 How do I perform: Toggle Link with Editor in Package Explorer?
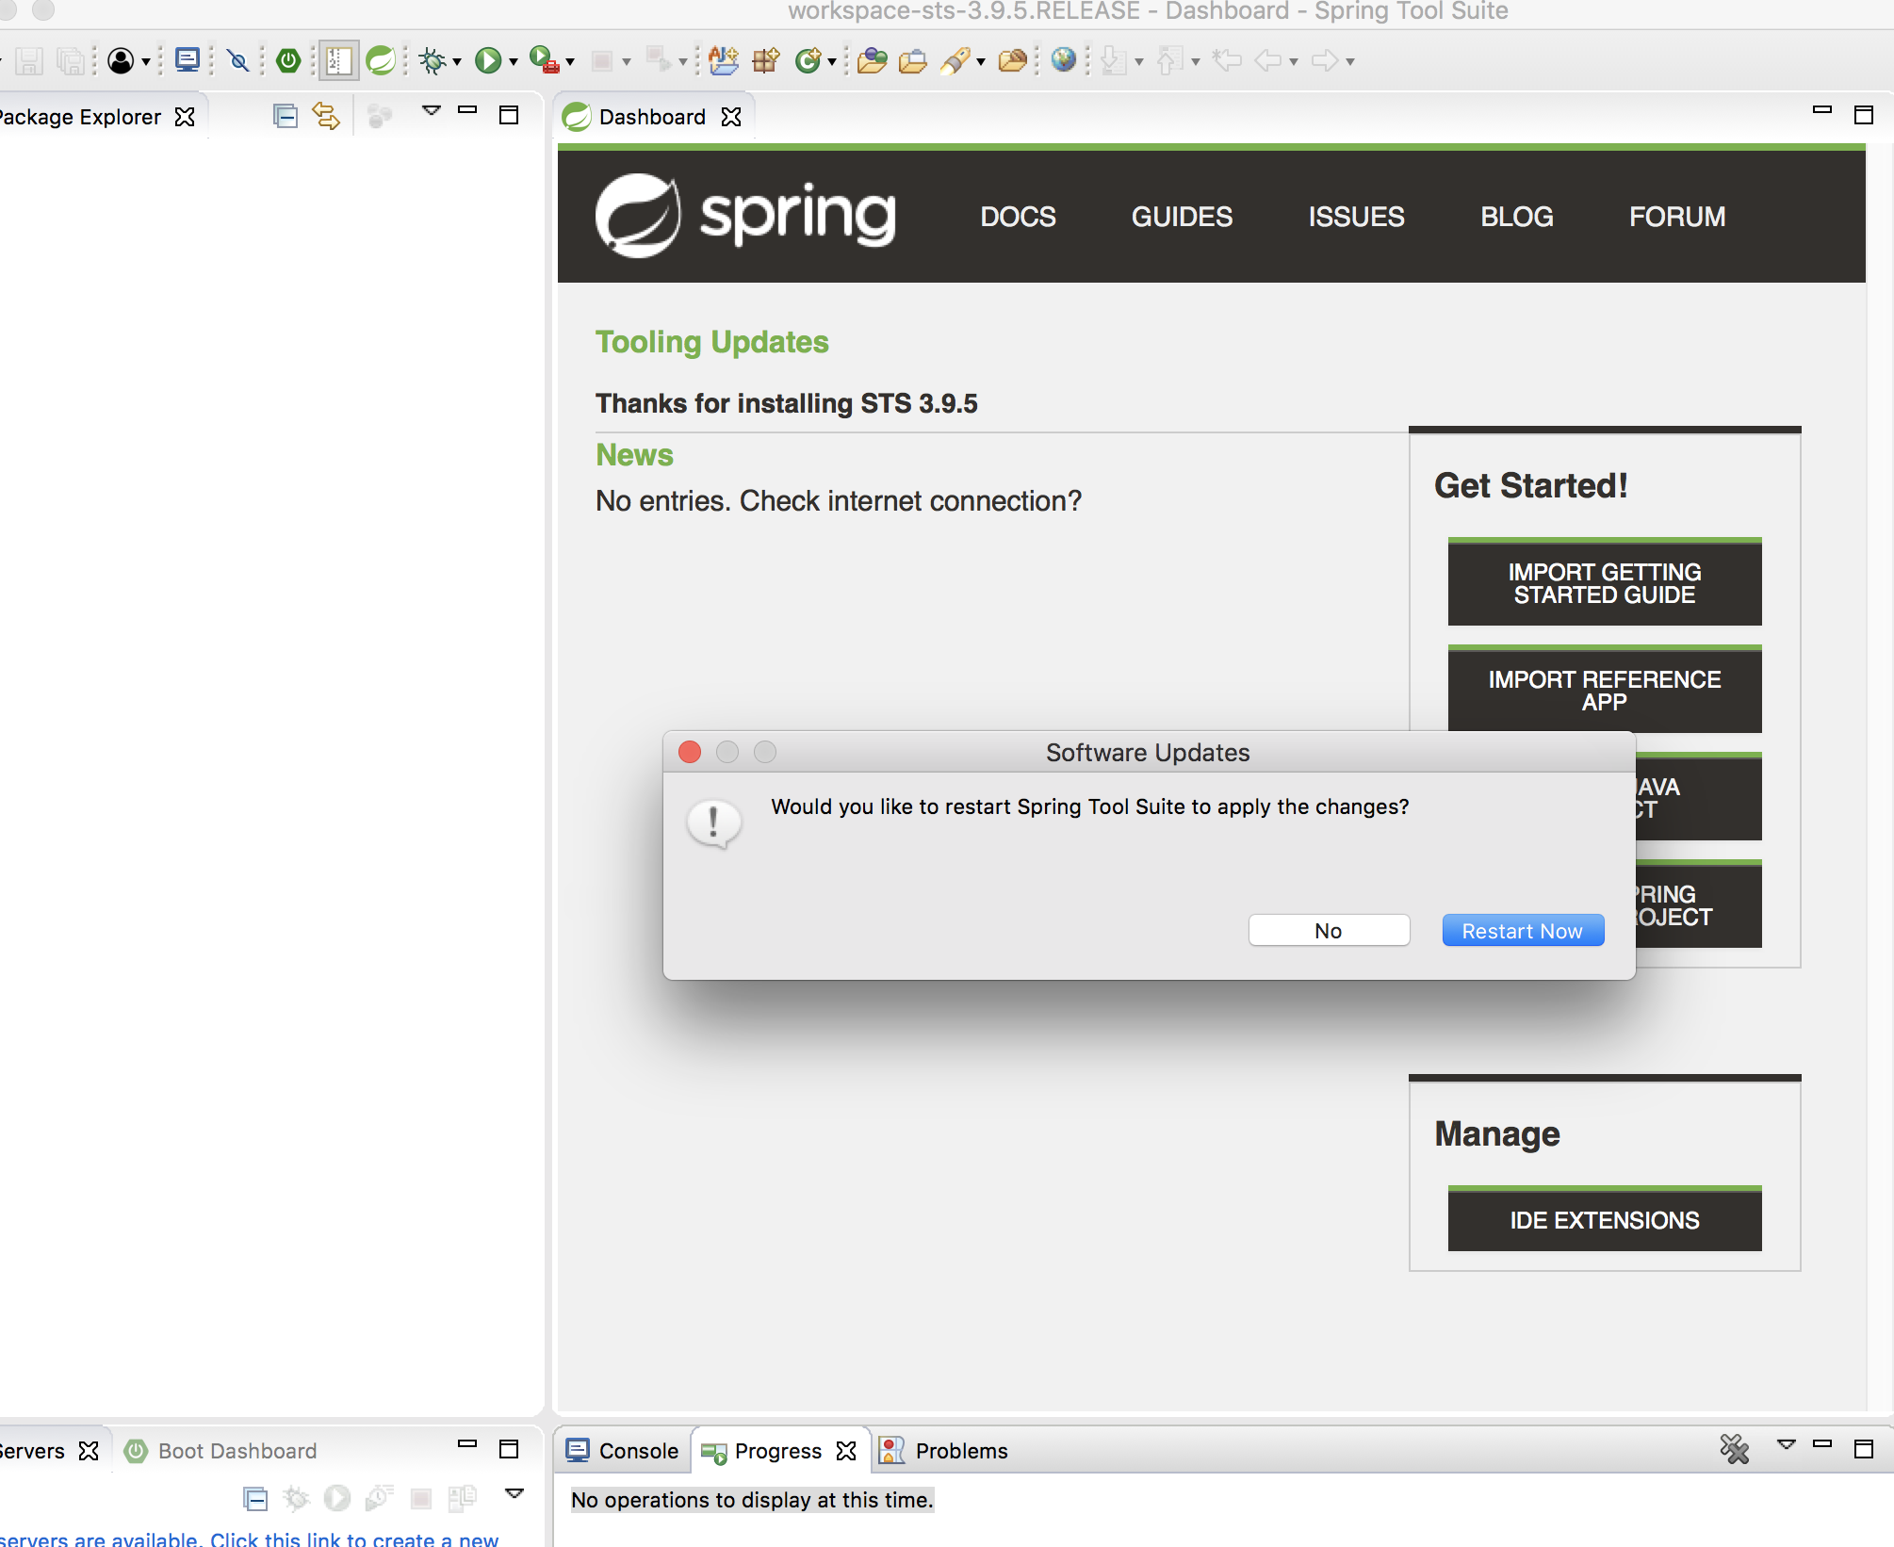326,116
